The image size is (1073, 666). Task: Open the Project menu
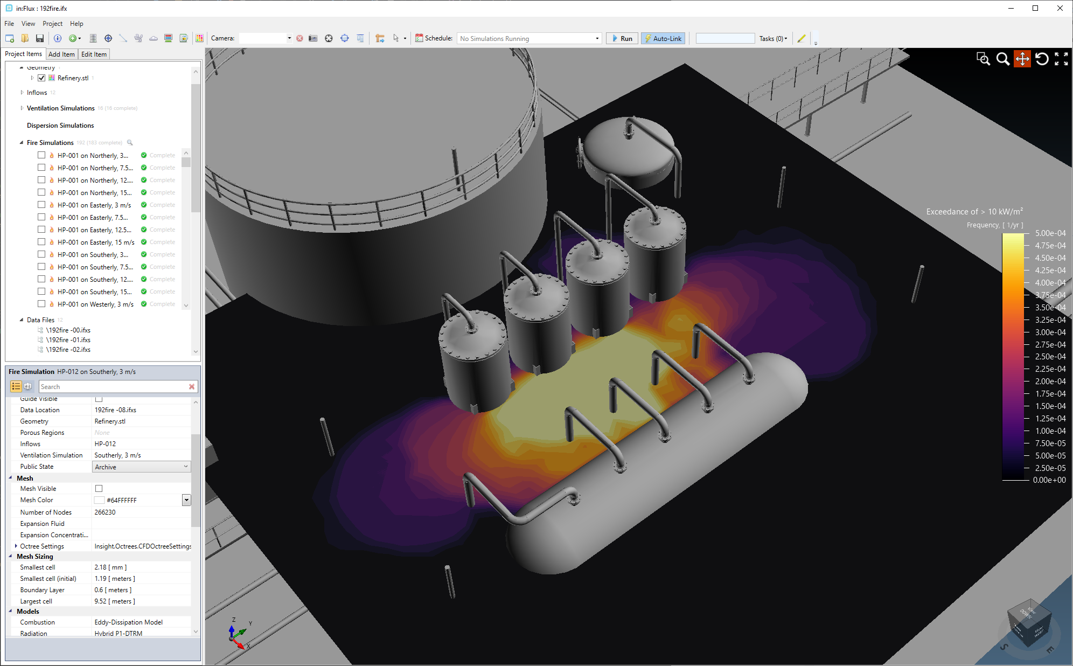[x=52, y=24]
